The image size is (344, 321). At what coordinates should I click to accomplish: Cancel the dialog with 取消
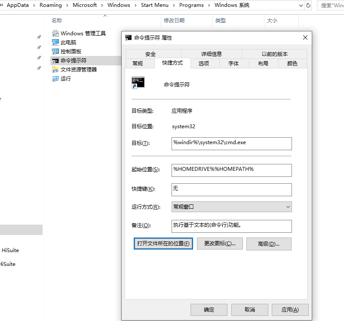[250, 310]
